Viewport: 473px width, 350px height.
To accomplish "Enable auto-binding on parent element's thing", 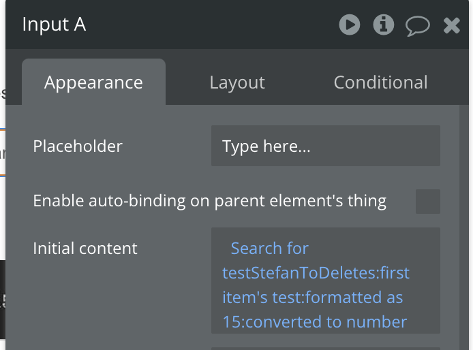I will pyautogui.click(x=428, y=202).
